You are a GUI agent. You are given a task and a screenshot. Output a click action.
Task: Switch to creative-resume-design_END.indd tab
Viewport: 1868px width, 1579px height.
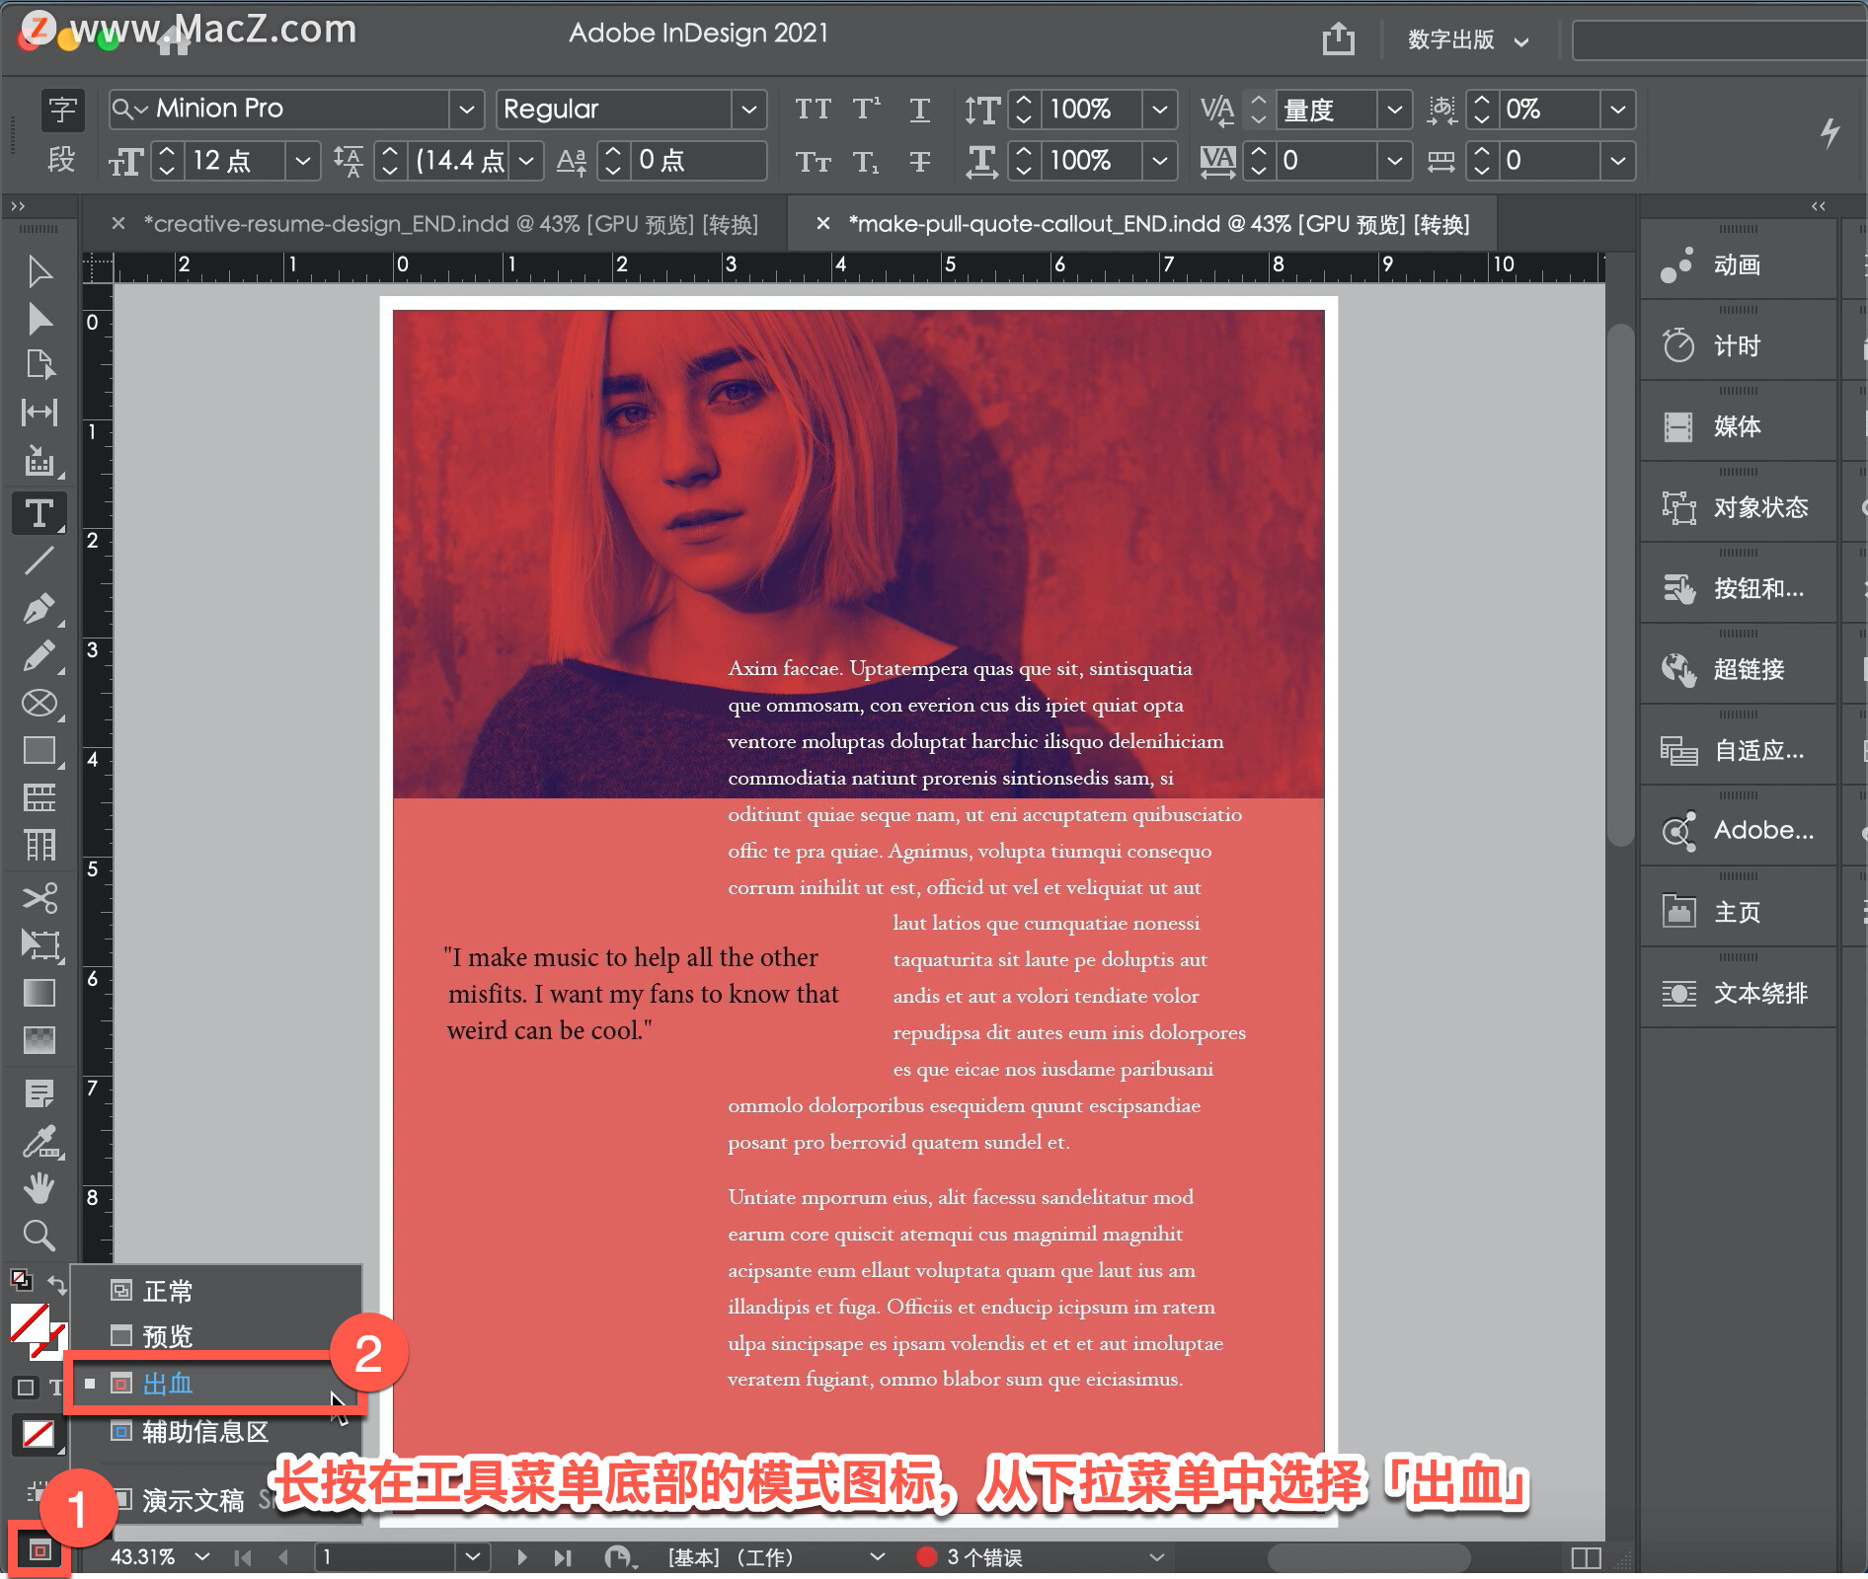(449, 224)
